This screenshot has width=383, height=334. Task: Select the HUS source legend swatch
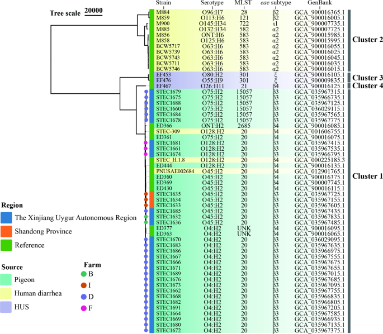[x=6, y=307]
